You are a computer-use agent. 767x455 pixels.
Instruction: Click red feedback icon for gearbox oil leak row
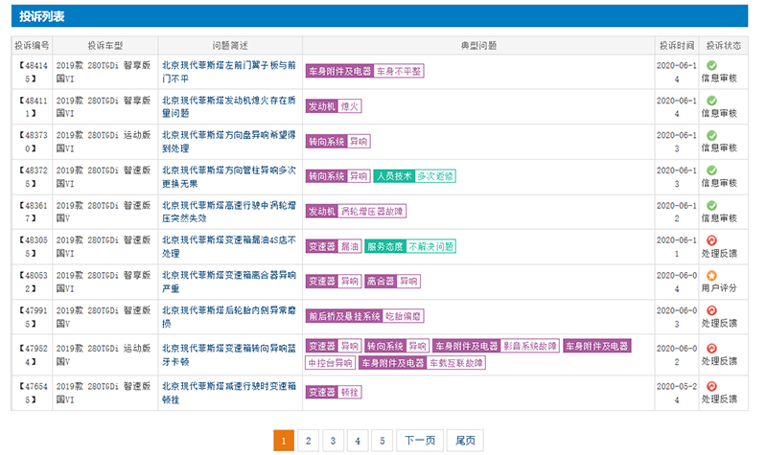(711, 240)
